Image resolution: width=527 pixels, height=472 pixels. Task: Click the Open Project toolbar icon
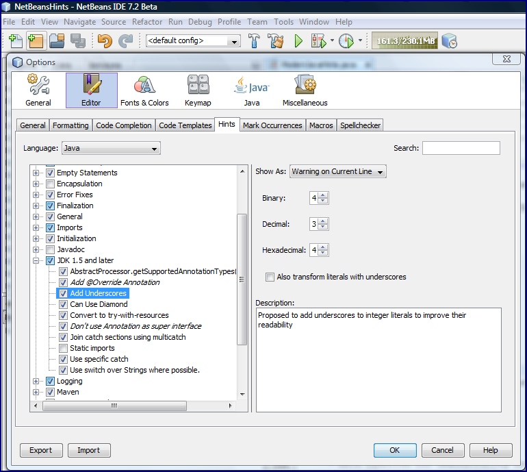click(x=57, y=41)
